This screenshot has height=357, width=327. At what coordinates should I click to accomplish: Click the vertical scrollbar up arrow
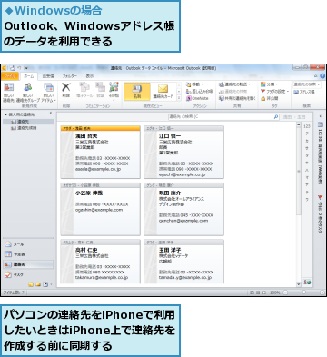tap(299, 124)
